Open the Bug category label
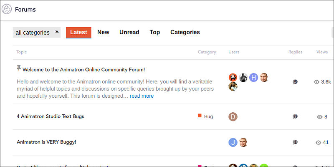 click(208, 117)
